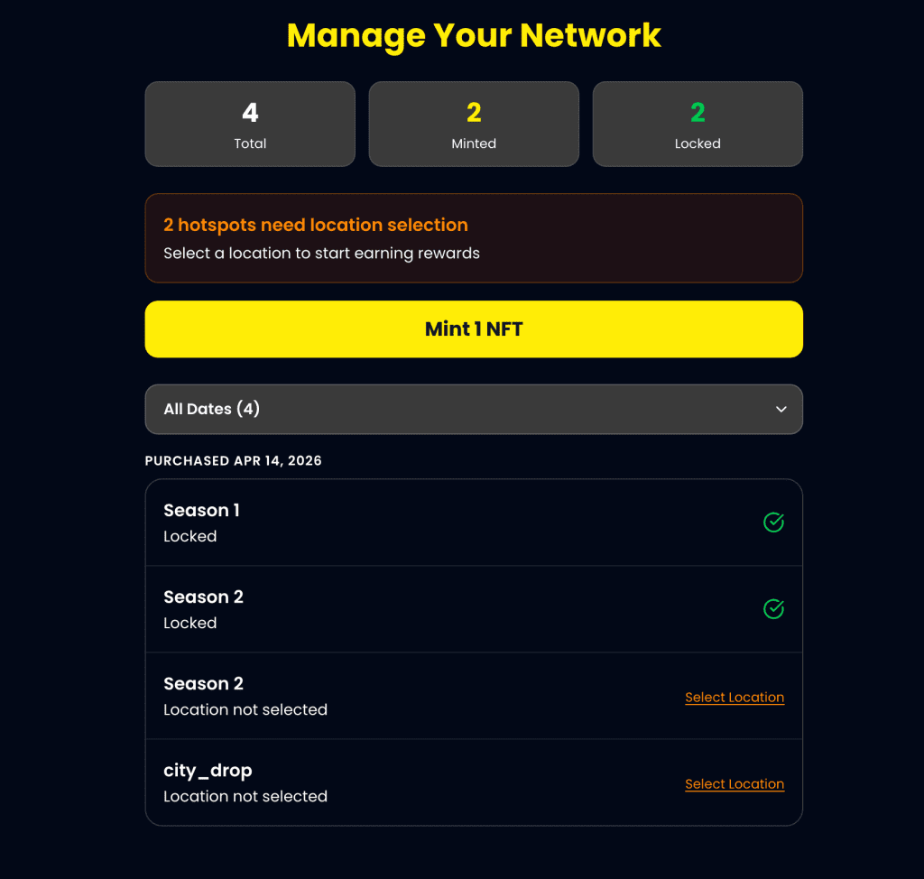Select the Total hotspots stat card

pyautogui.click(x=250, y=125)
